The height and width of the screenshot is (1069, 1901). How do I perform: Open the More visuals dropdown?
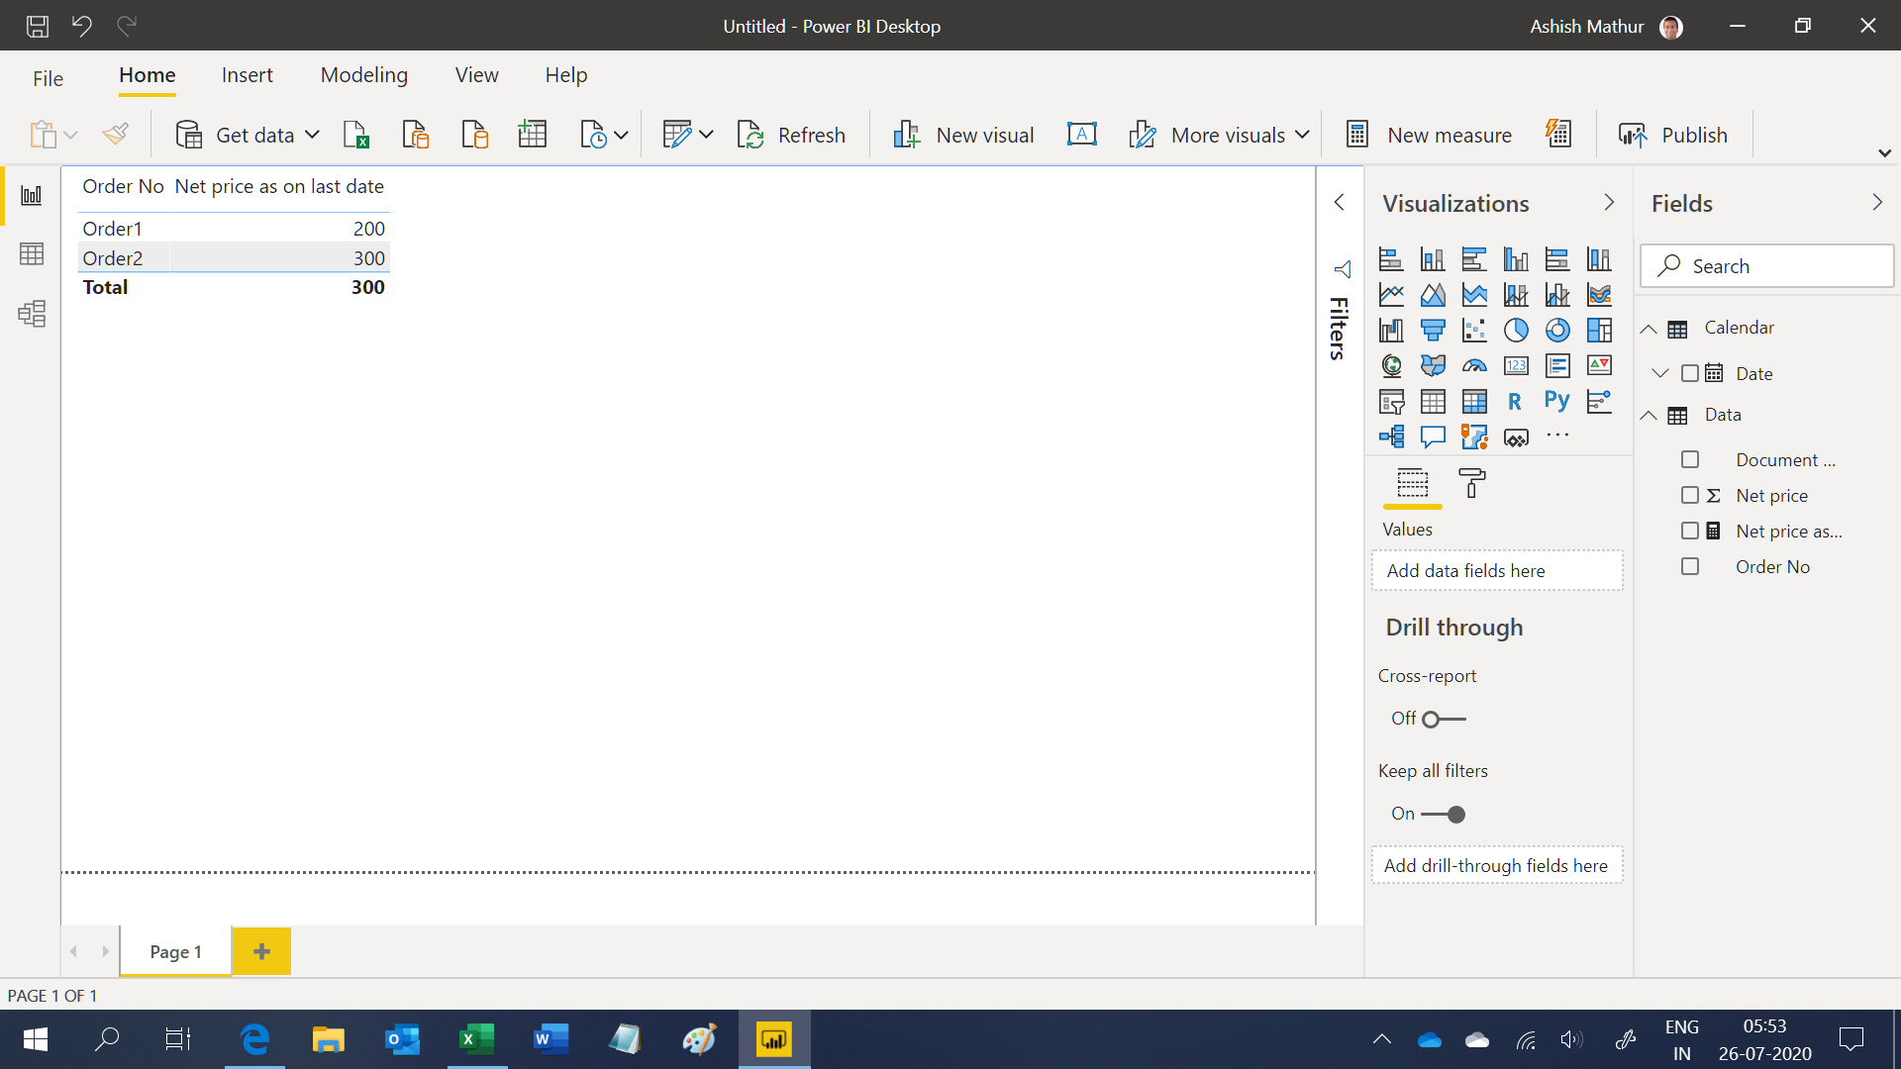pos(1302,135)
